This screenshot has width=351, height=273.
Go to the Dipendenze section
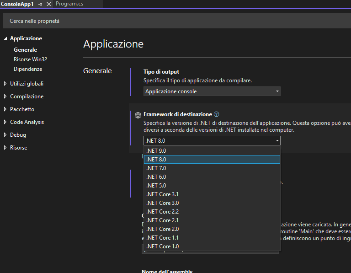tap(28, 69)
